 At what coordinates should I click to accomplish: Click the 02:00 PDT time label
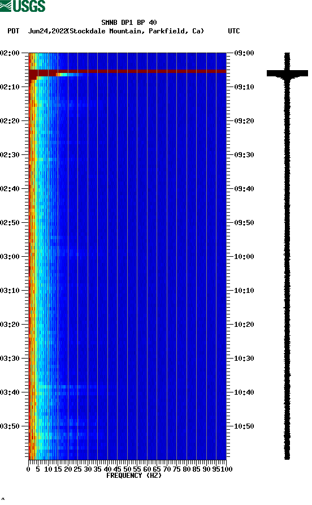tap(10, 53)
